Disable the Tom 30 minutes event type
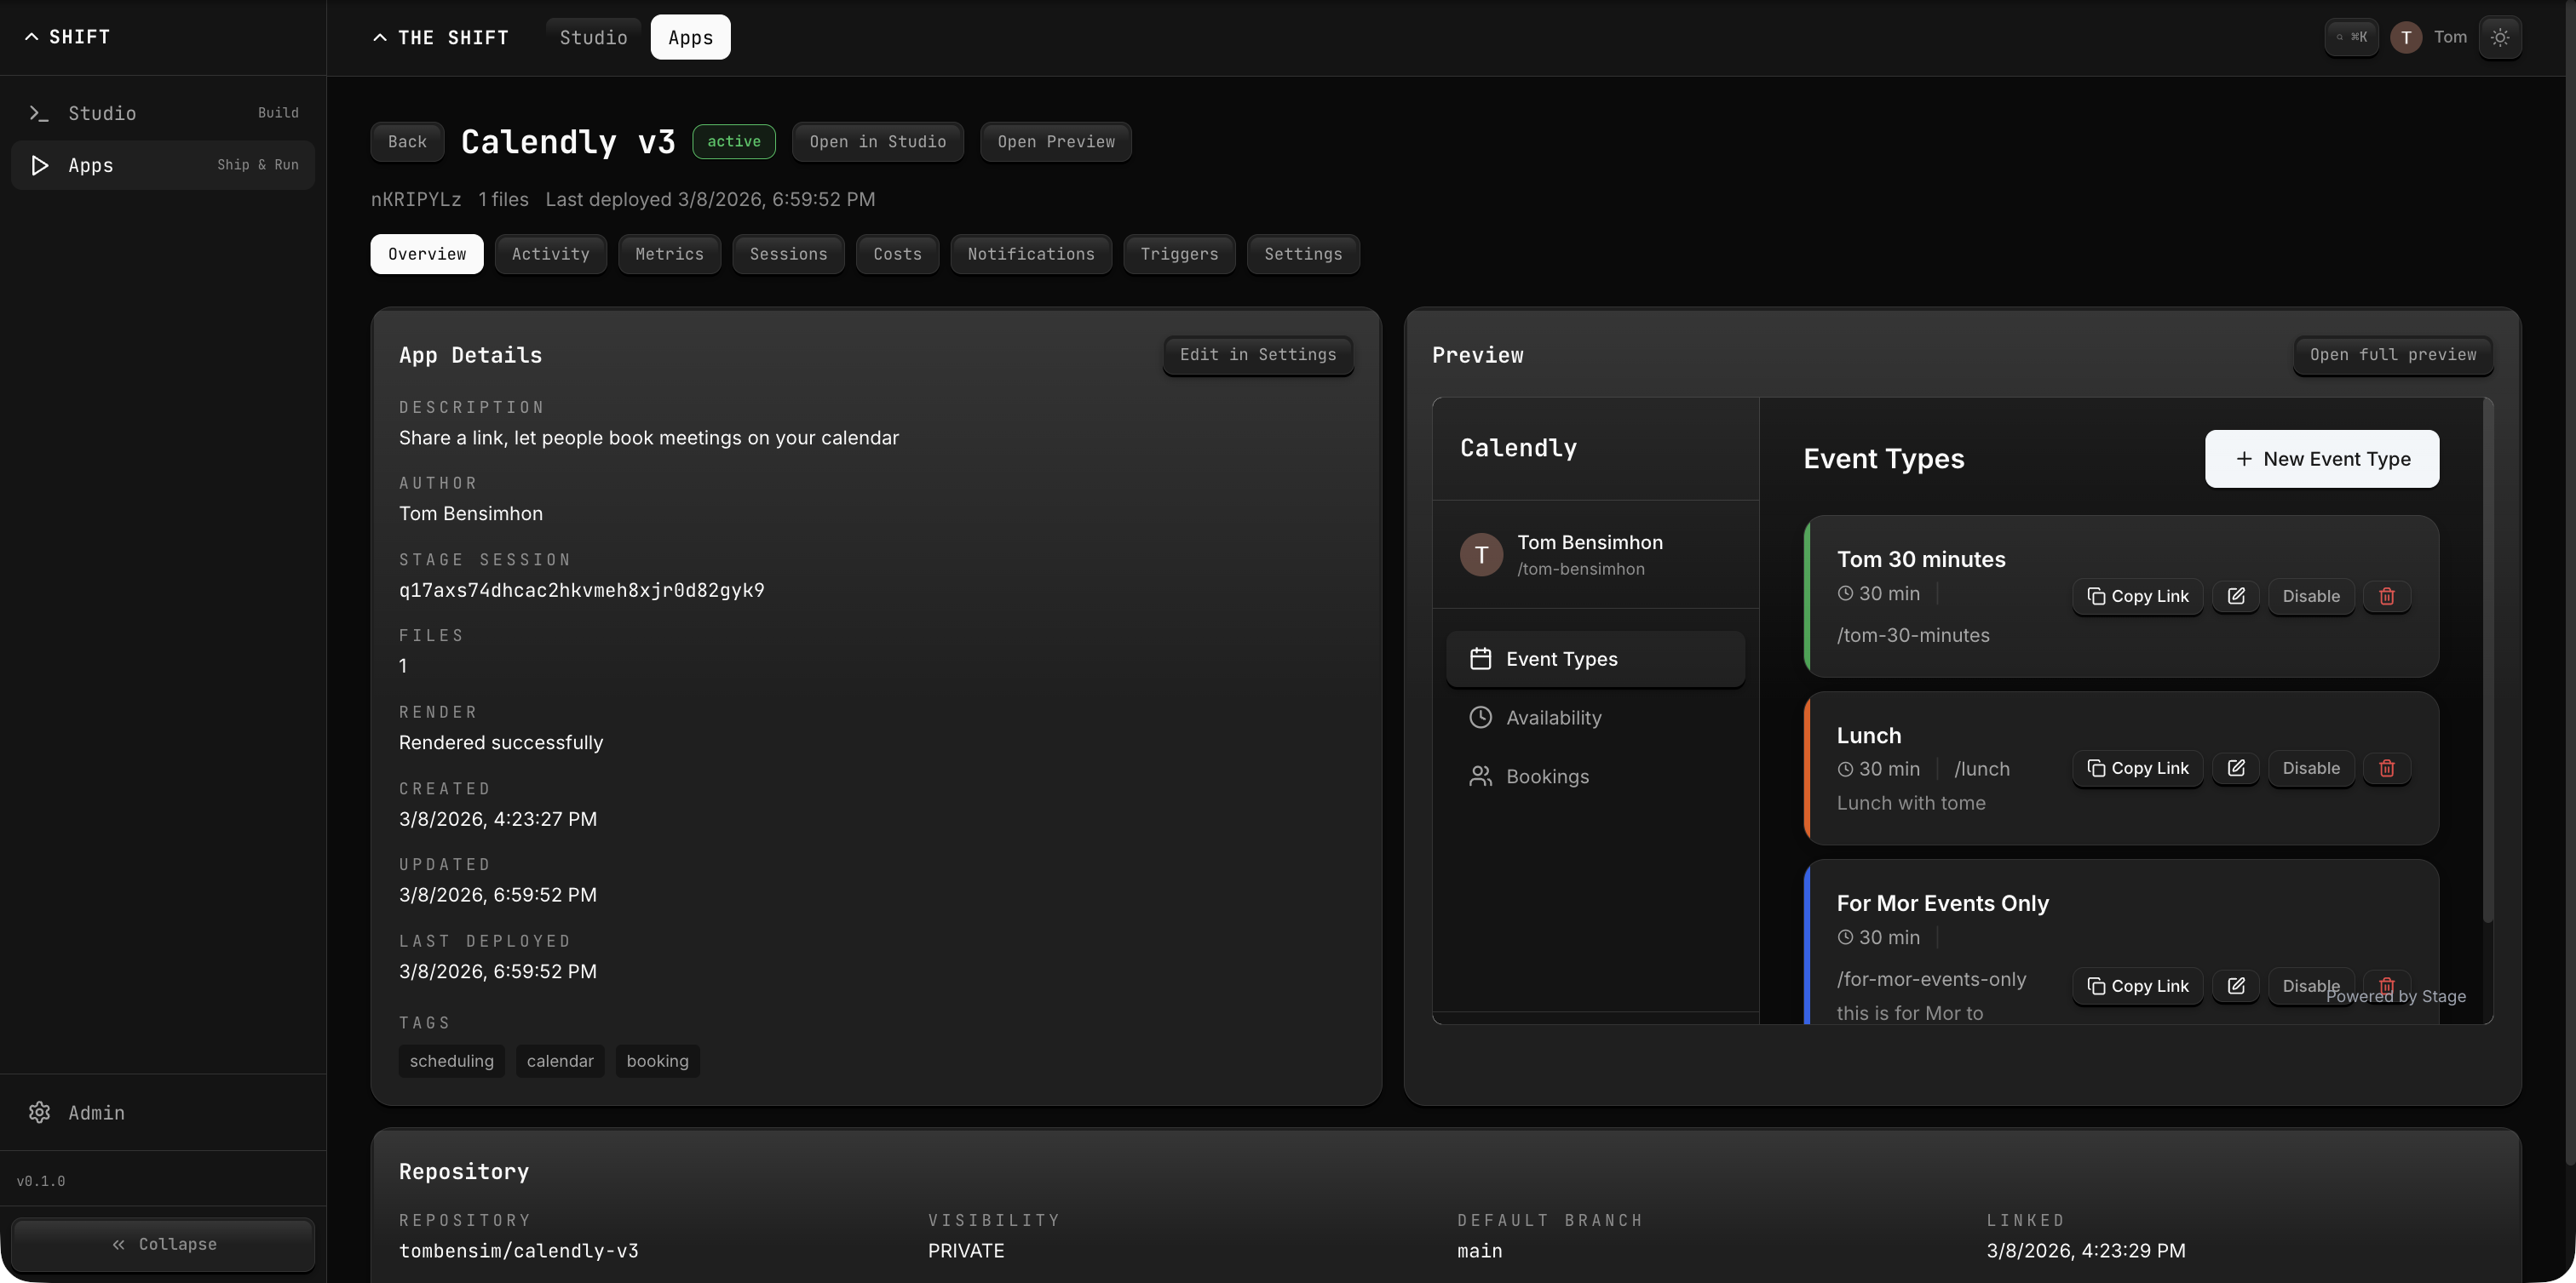This screenshot has width=2576, height=1283. coord(2310,596)
